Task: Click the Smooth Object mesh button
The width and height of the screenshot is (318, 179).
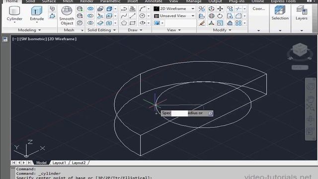Action: point(67,15)
